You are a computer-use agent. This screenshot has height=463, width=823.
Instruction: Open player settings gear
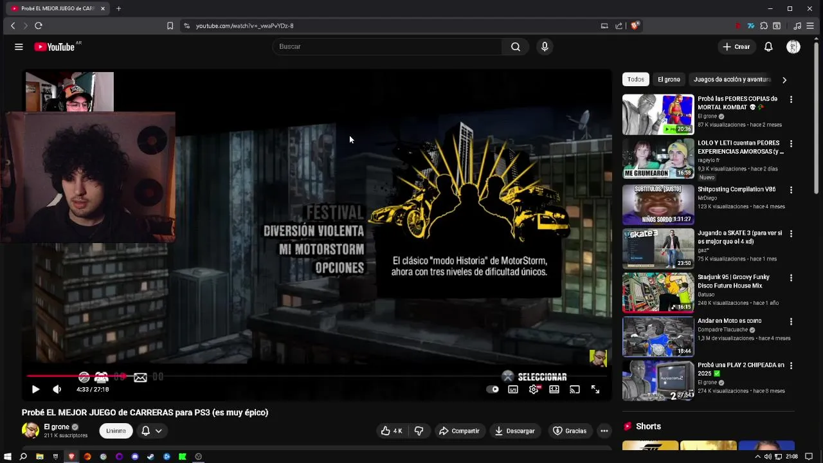click(x=534, y=390)
